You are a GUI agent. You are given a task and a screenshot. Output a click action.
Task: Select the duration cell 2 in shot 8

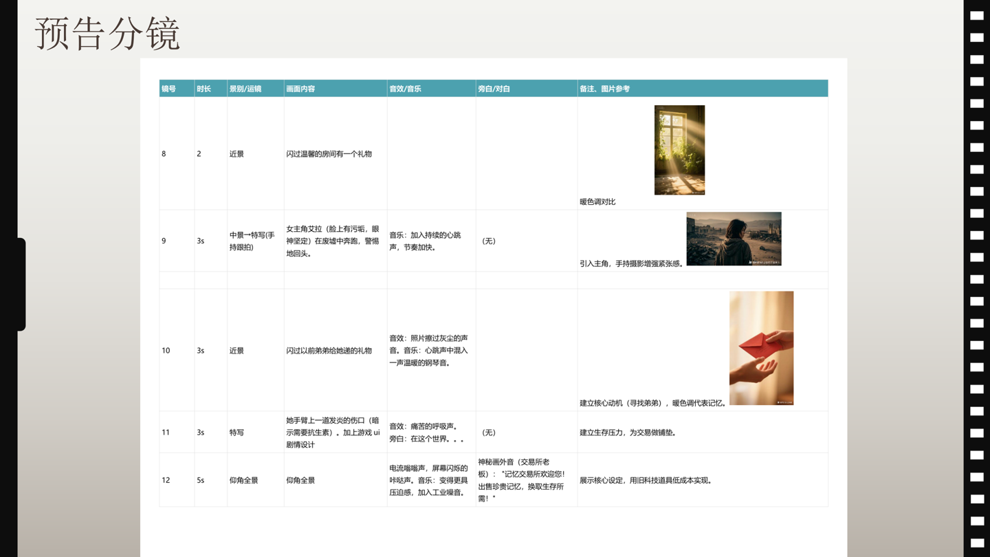click(x=210, y=153)
